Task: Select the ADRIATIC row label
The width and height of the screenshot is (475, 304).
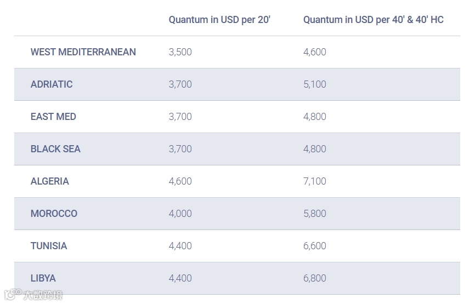Action: pyautogui.click(x=52, y=84)
